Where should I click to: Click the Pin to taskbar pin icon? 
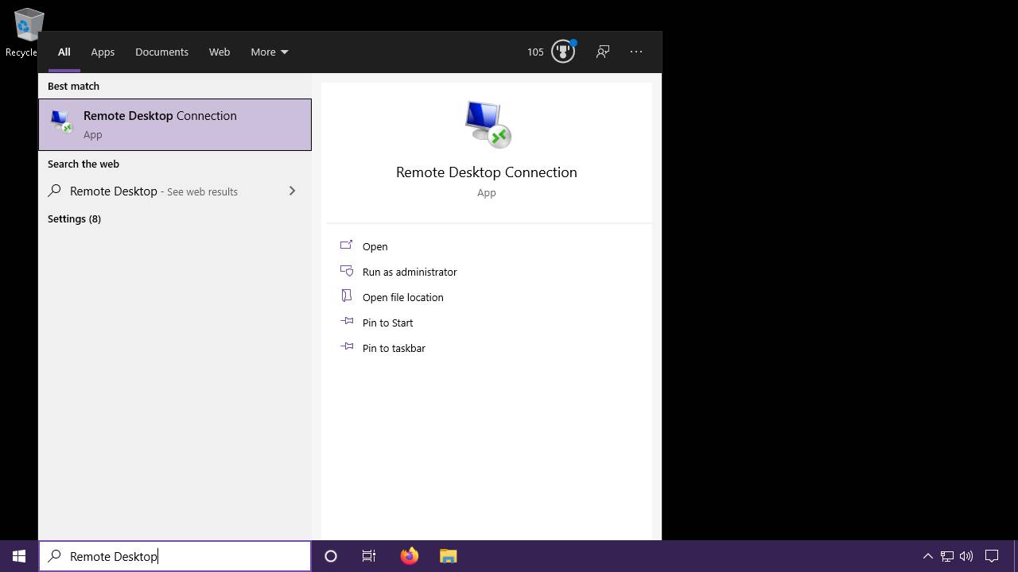point(346,346)
